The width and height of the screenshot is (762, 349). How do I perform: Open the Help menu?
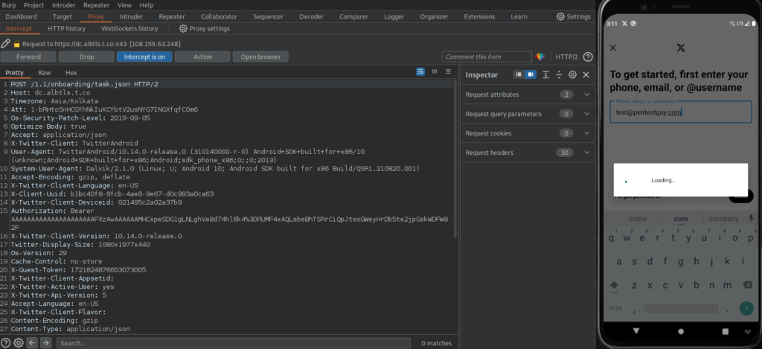pyautogui.click(x=147, y=5)
